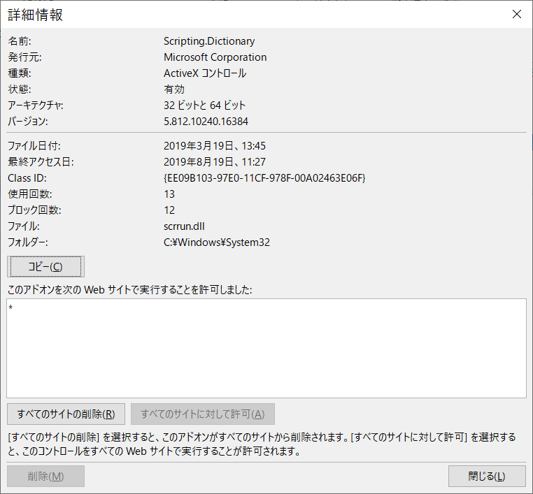The height and width of the screenshot is (494, 533).
Task: Click the 削除(M) button
Action: click(45, 476)
